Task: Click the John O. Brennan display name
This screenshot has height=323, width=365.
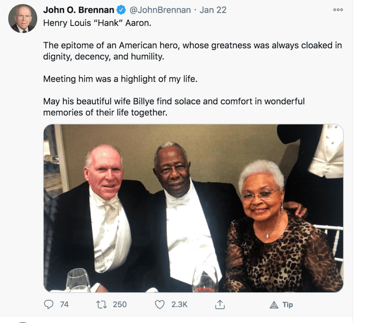Action: click(x=79, y=10)
